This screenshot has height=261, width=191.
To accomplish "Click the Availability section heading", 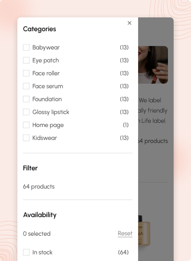I will coord(40,215).
